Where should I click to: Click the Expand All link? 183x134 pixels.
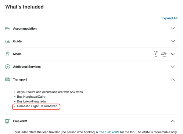pos(169,18)
